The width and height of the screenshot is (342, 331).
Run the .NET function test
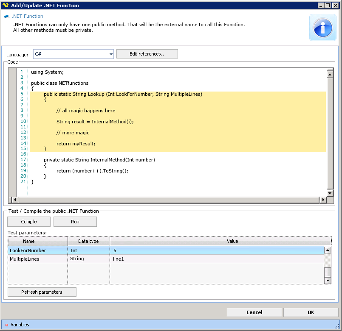click(x=75, y=222)
